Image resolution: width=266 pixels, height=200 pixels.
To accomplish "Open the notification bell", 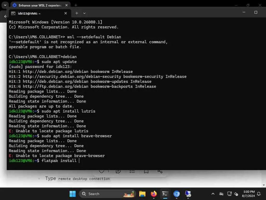I will 259,194.
